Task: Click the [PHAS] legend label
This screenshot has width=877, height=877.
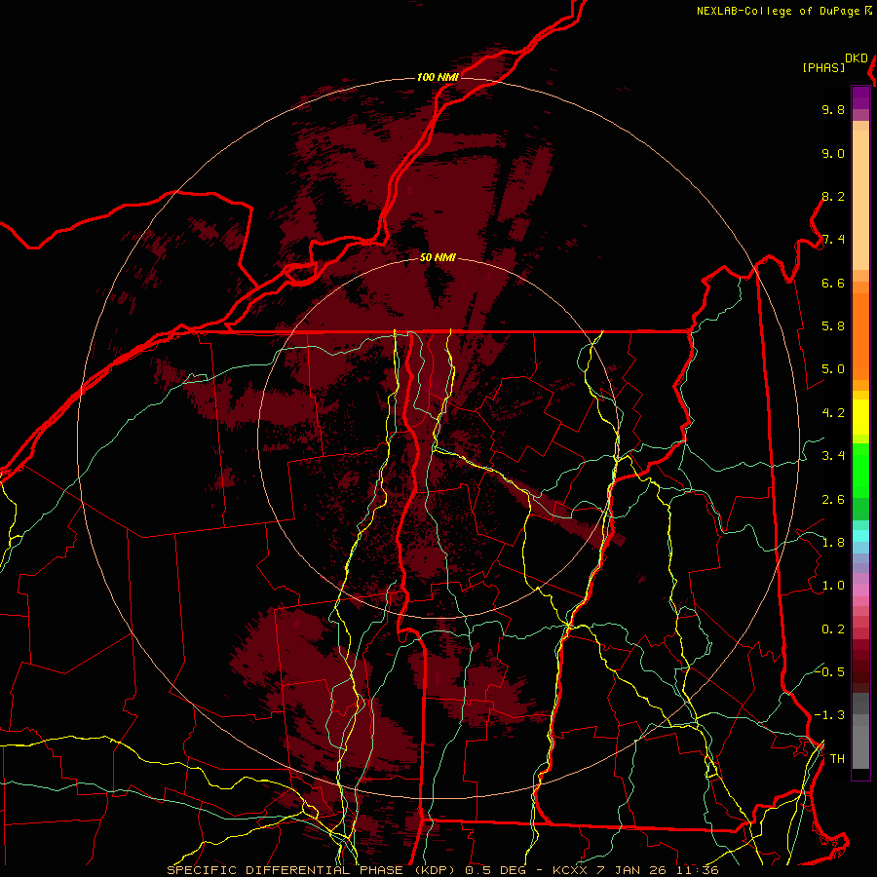Action: 823,68
